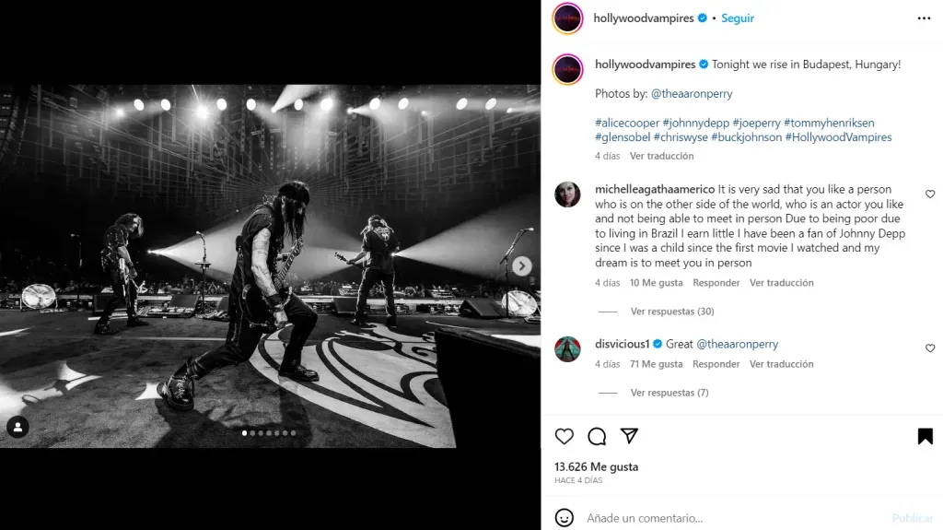Show tagged people in the photo
943x530 pixels.
point(17,427)
